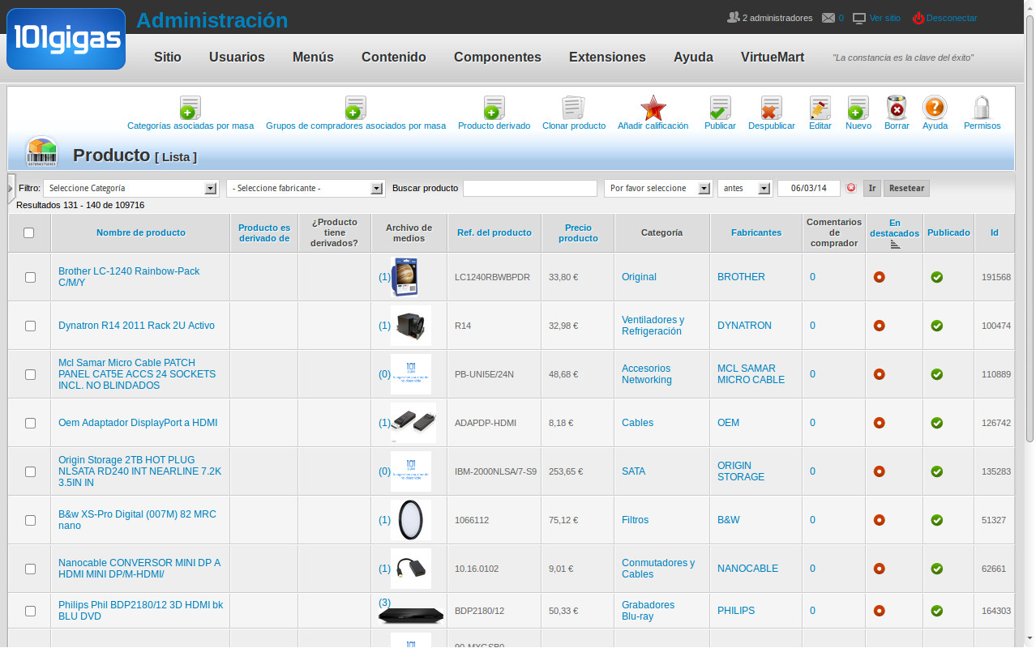Open the Componentes menu
Screen dimensions: 1036x648
coord(497,58)
